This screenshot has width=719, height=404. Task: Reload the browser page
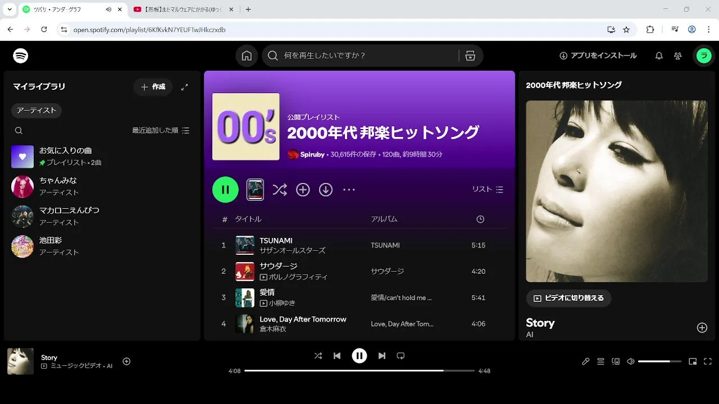[x=44, y=30]
